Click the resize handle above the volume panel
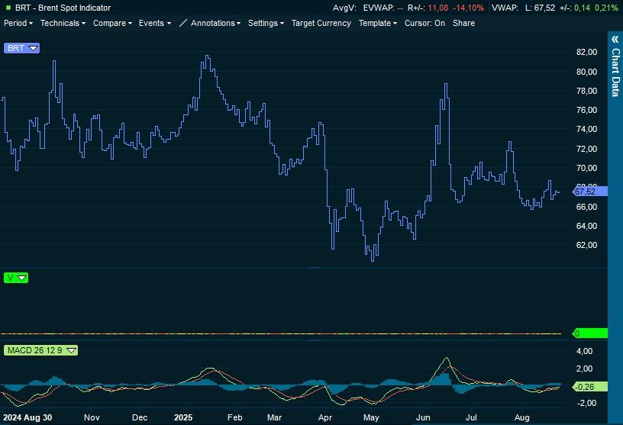 (x=312, y=268)
